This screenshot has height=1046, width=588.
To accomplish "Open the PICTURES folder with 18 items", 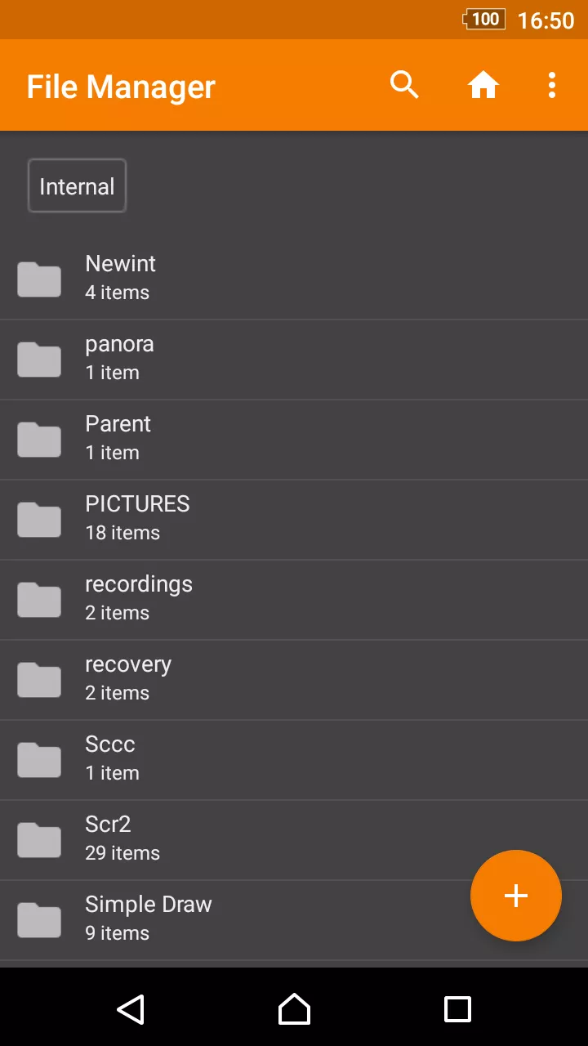I will pos(294,520).
